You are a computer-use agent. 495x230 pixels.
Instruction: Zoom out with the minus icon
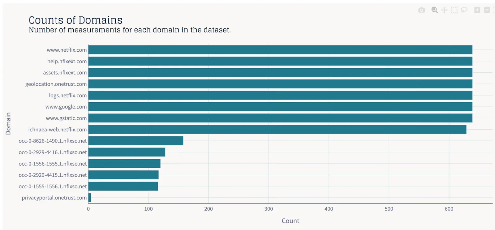pos(487,10)
